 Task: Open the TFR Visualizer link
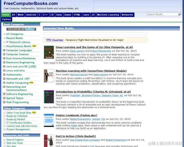coord(55,40)
